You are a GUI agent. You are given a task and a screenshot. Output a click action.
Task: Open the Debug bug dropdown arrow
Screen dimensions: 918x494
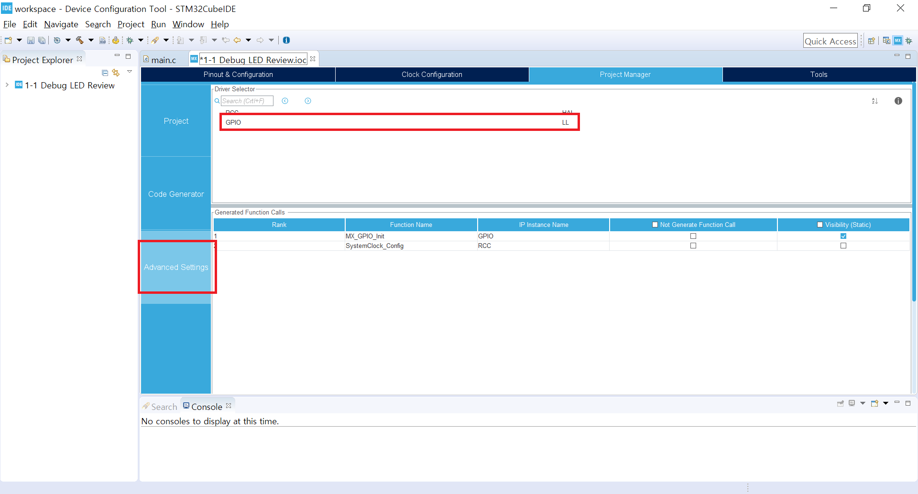click(141, 41)
